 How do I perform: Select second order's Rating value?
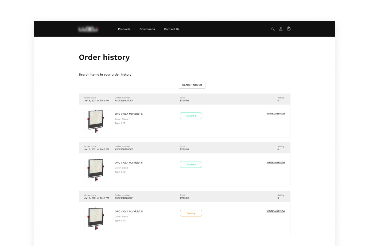(278, 149)
